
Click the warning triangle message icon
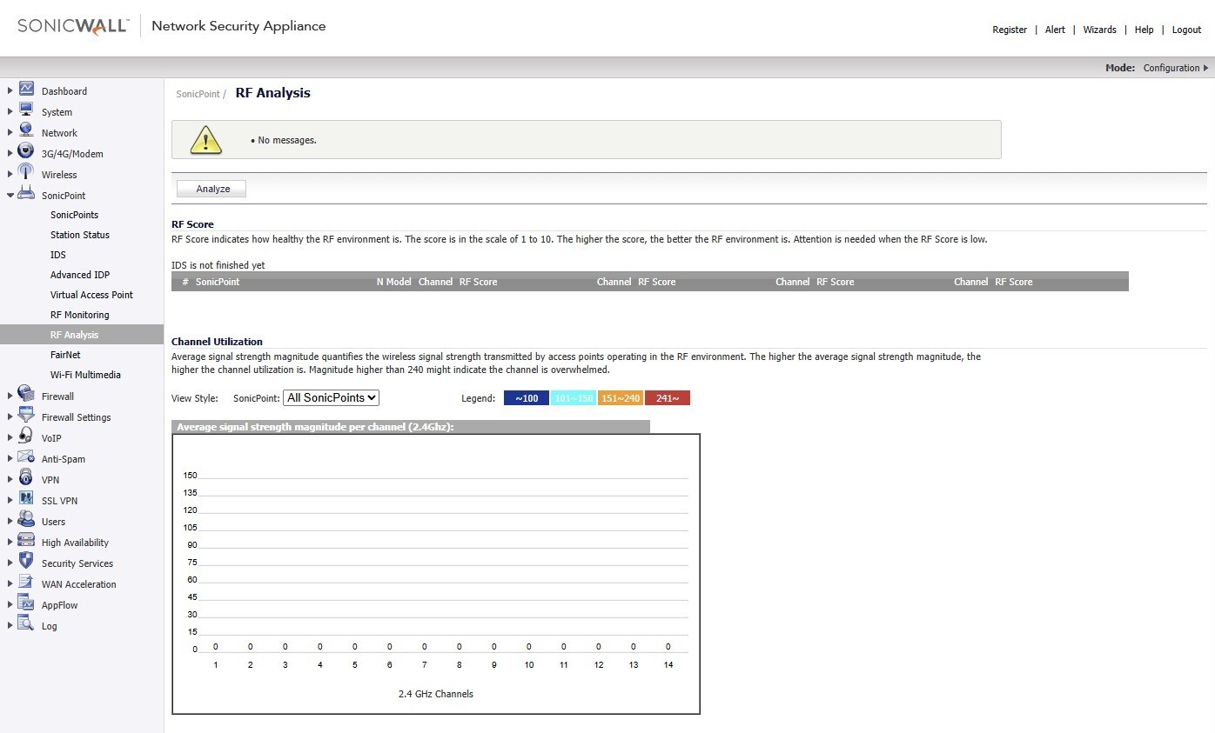[206, 139]
